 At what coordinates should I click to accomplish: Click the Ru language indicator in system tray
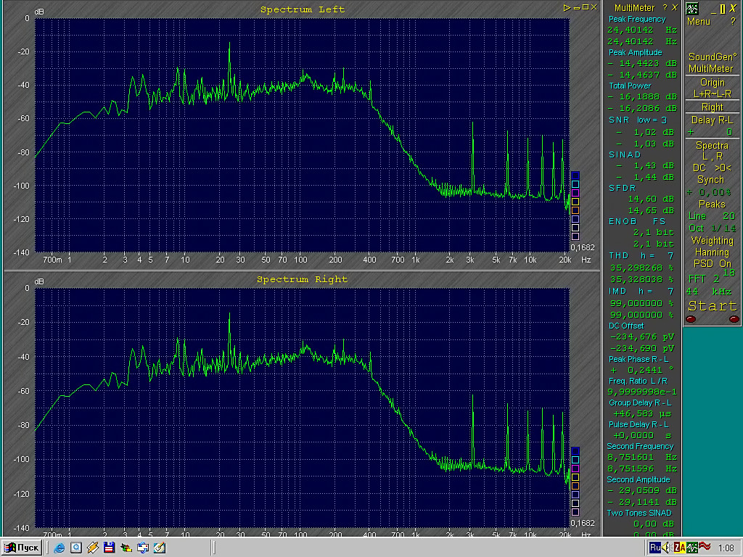pos(655,547)
